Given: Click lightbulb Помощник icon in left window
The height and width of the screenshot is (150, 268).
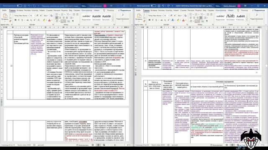Looking at the screenshot, I should (x=104, y=10).
